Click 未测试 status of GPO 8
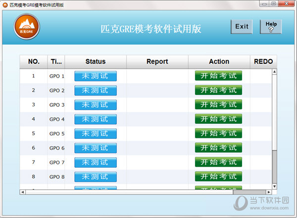Viewport: 297px width, 218px height. pyautogui.click(x=96, y=177)
